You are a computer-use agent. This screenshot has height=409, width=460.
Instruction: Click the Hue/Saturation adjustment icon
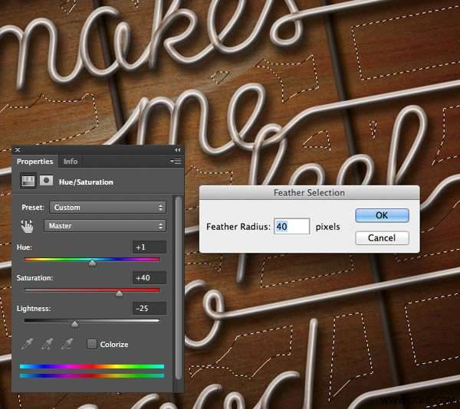[x=28, y=181]
